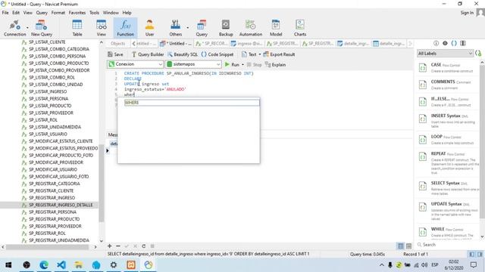Open the Edit menu
This screenshot has width=485, height=272.
coord(16,13)
